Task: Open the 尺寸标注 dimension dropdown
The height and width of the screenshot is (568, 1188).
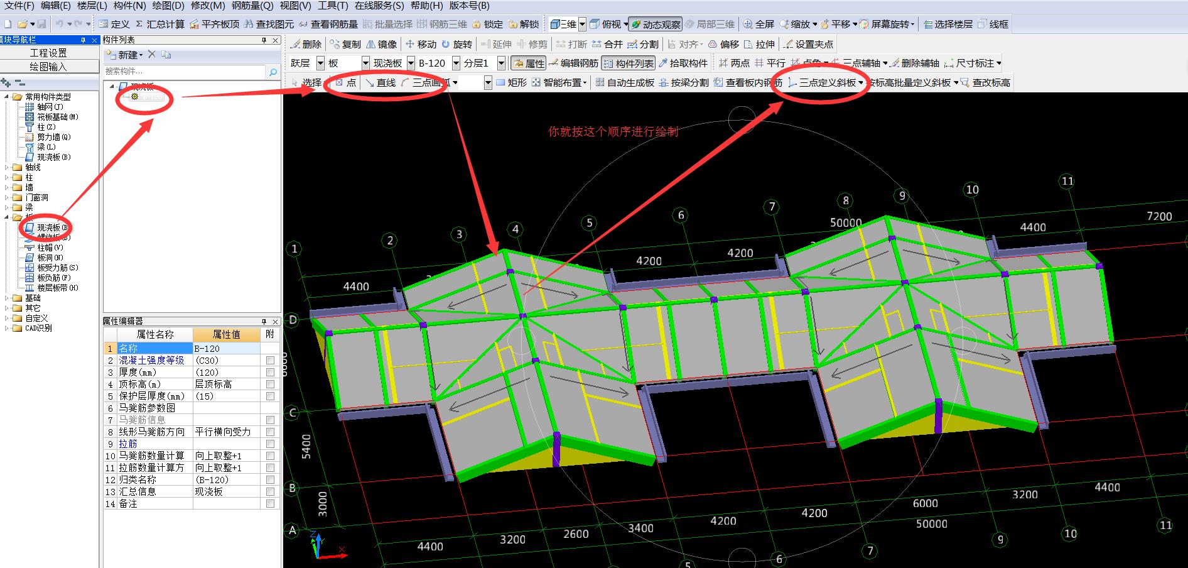Action: pos(998,63)
